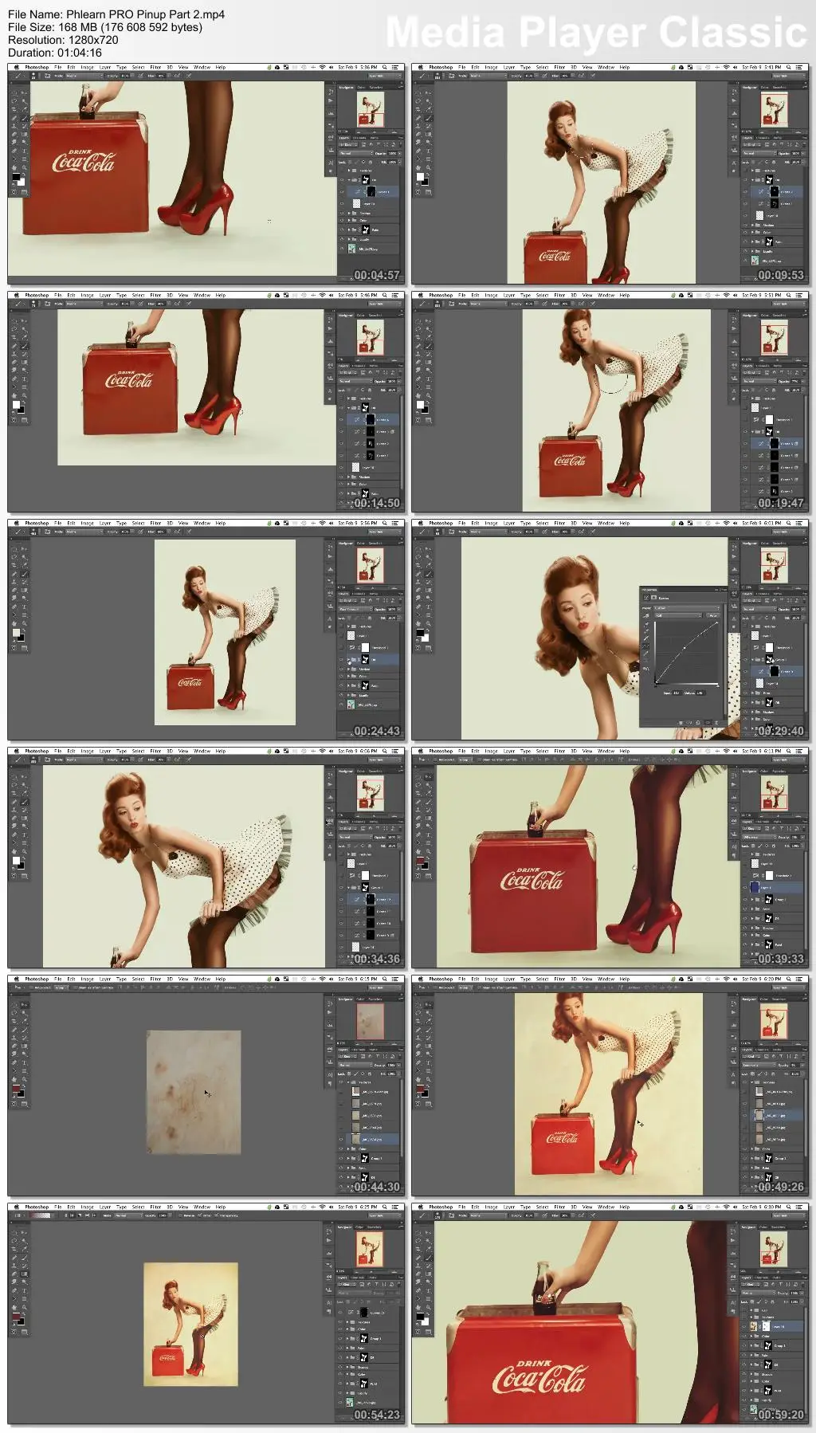Toggle Auto-Select checkbox in the 00:49:26 frame

coord(436,987)
